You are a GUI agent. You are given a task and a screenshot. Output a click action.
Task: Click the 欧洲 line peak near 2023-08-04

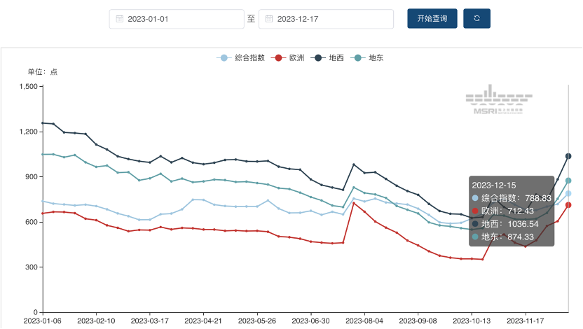[x=354, y=203]
